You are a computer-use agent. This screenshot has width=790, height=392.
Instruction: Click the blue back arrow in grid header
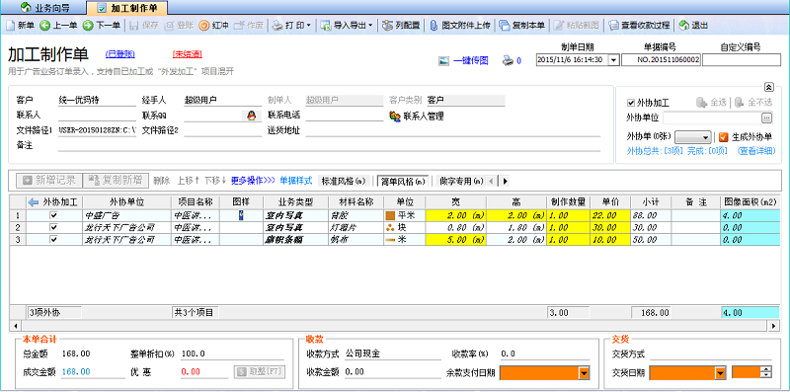click(34, 202)
